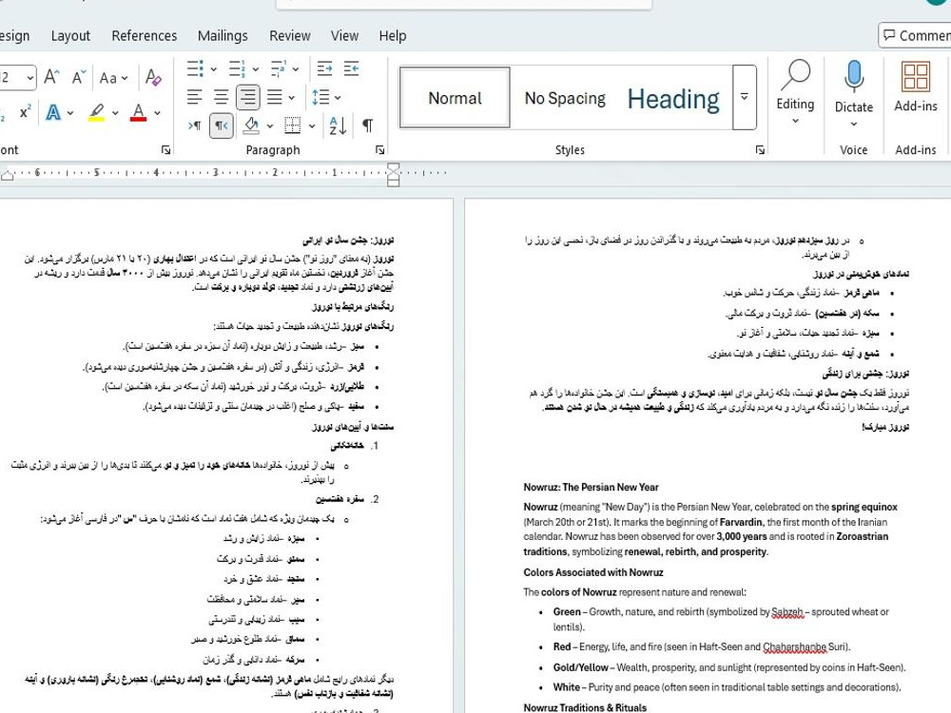
Task: Open the Comments pane button
Action: click(x=915, y=35)
